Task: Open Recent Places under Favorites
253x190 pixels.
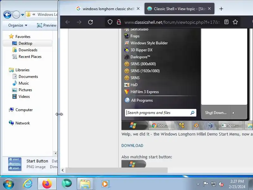Action: click(30, 57)
